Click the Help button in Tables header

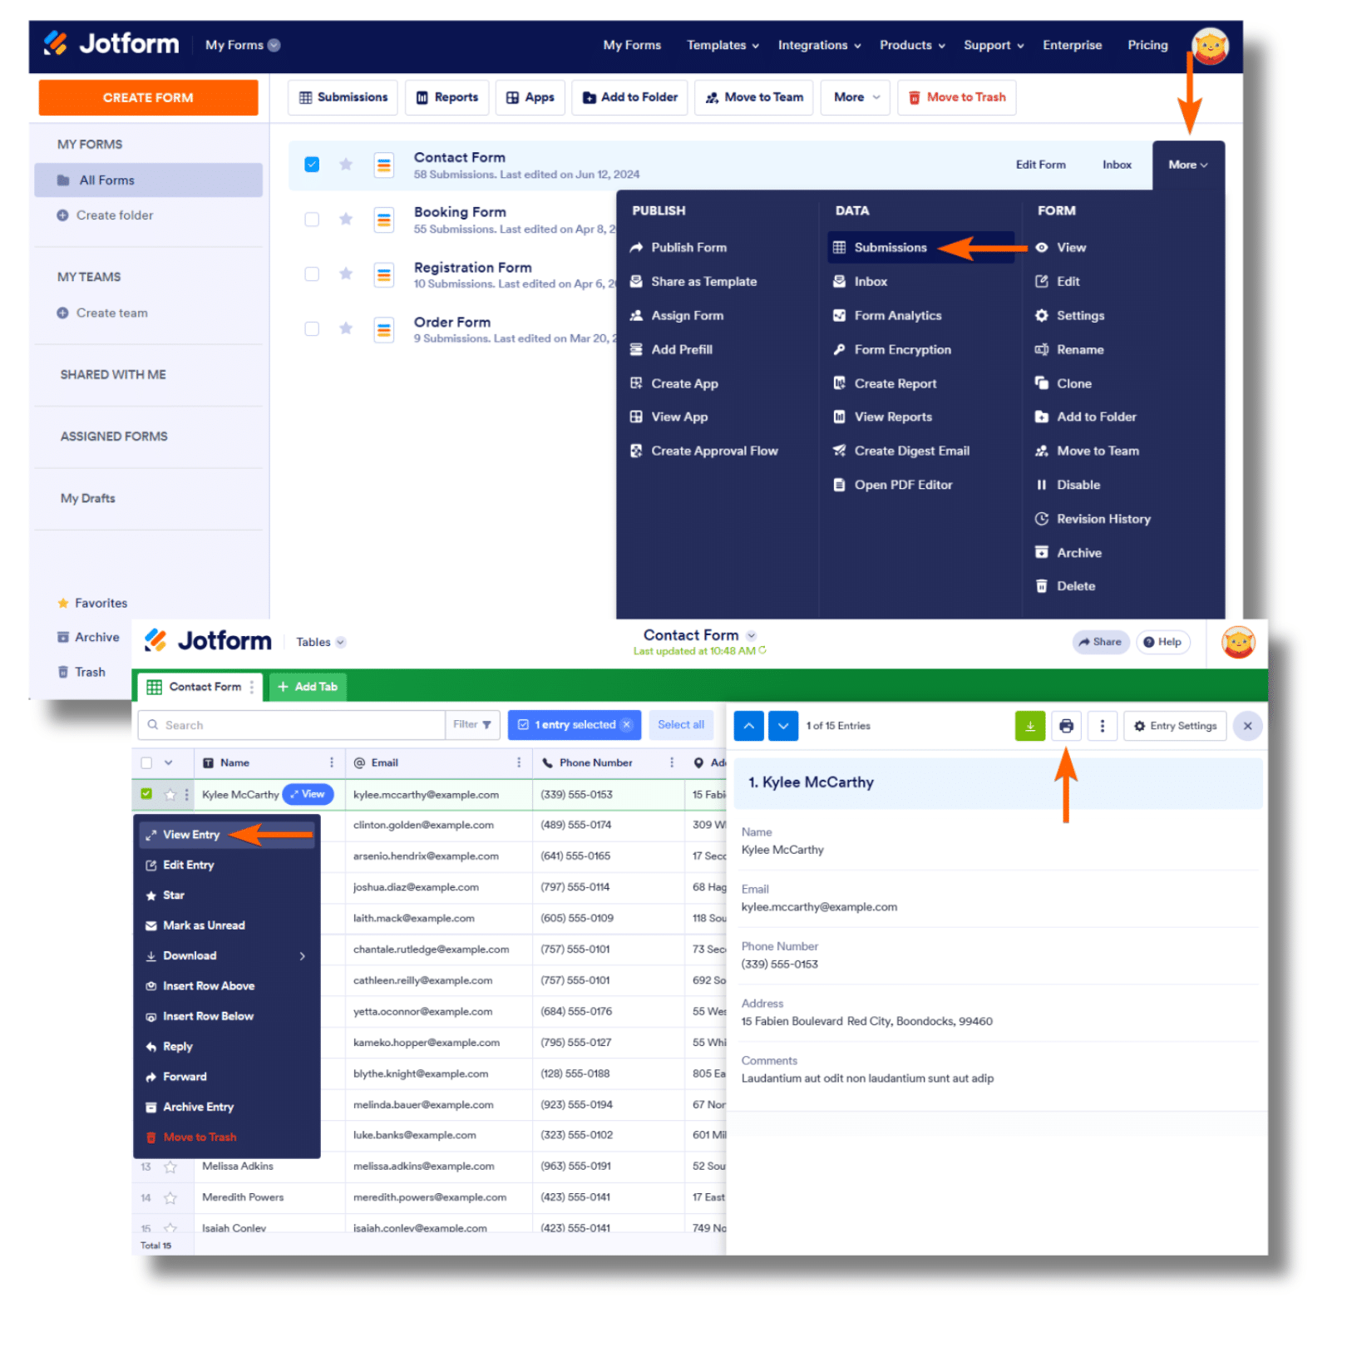[x=1162, y=642]
